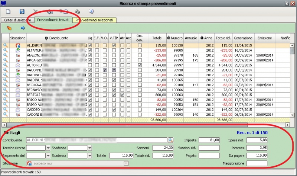The image size is (297, 176).
Task: Click the new document toolbar icon
Action: pyautogui.click(x=9, y=12)
